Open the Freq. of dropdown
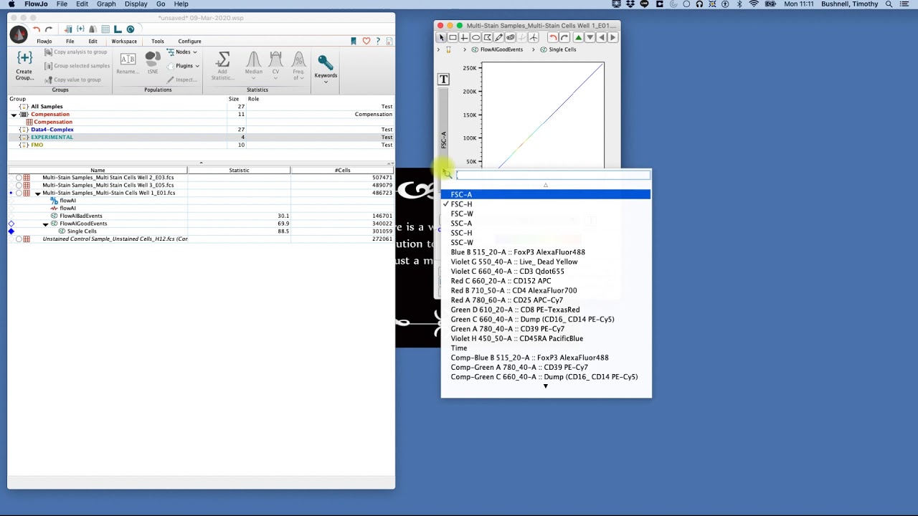 (x=298, y=64)
